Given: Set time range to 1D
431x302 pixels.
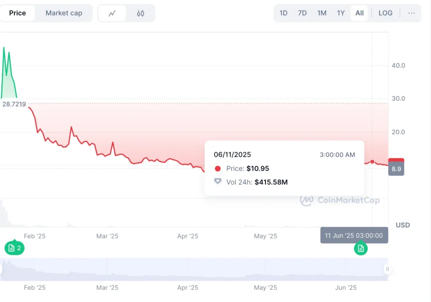Looking at the screenshot, I should (x=283, y=13).
